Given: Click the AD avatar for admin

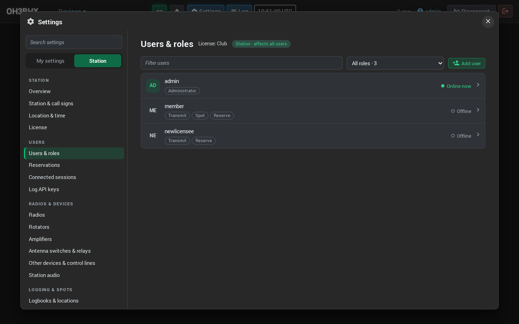Looking at the screenshot, I should pyautogui.click(x=153, y=86).
